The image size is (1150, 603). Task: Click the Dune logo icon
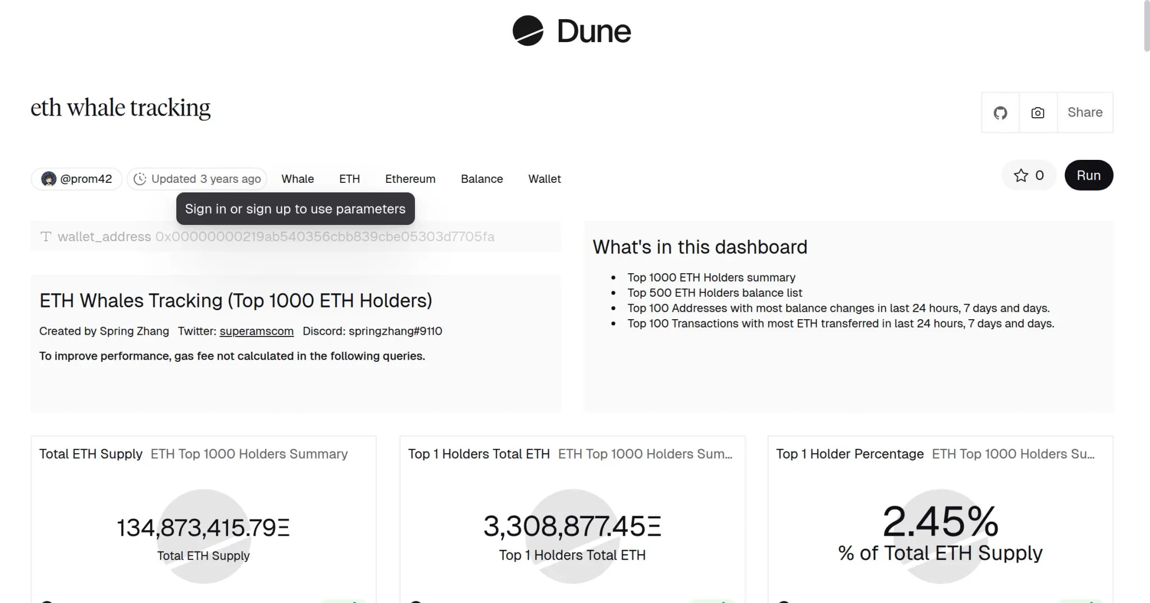pos(528,31)
